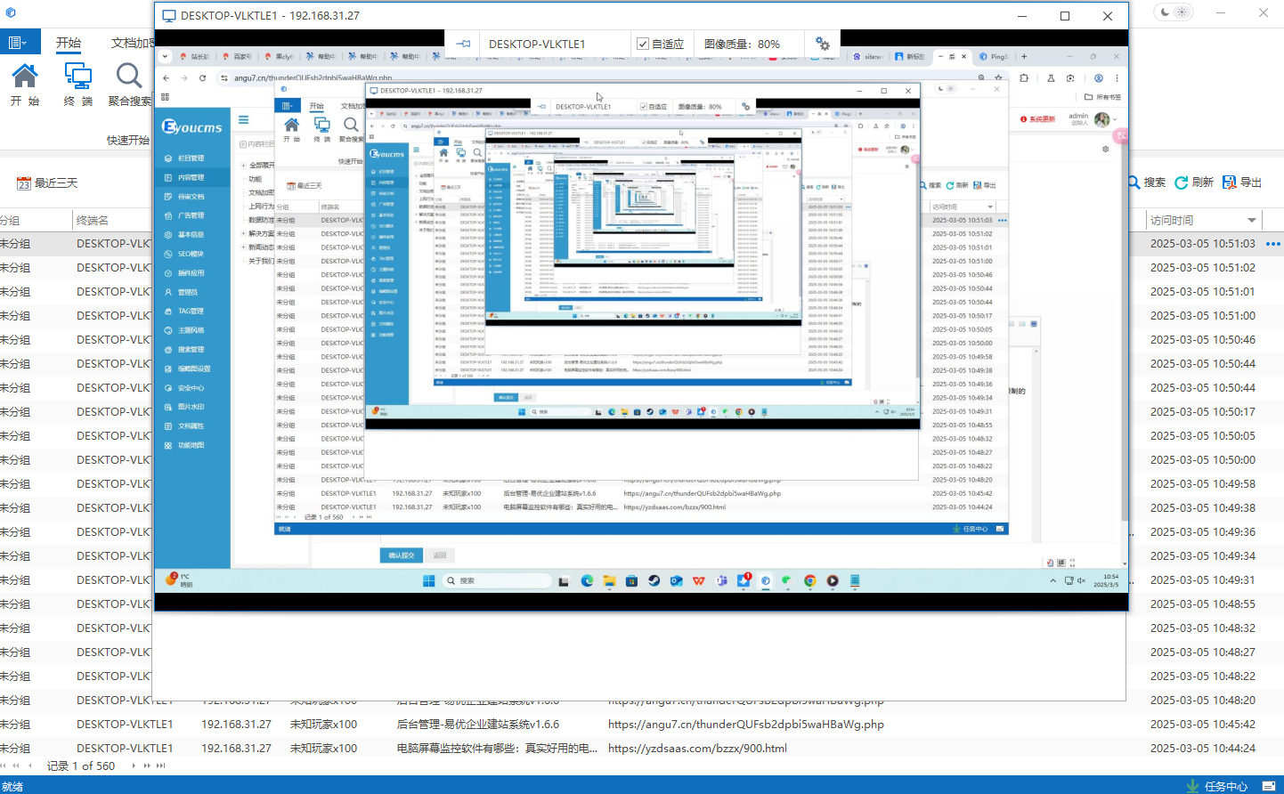Switch to the 开始 ribbon tab in the main app
1284x794 pixels.
pyautogui.click(x=69, y=43)
